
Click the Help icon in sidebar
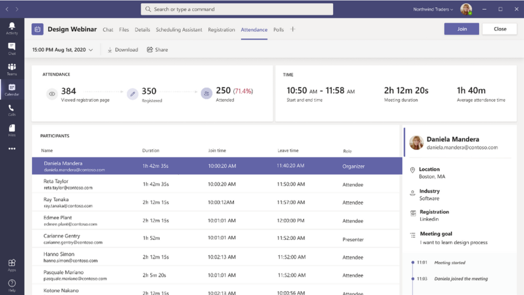(x=12, y=285)
